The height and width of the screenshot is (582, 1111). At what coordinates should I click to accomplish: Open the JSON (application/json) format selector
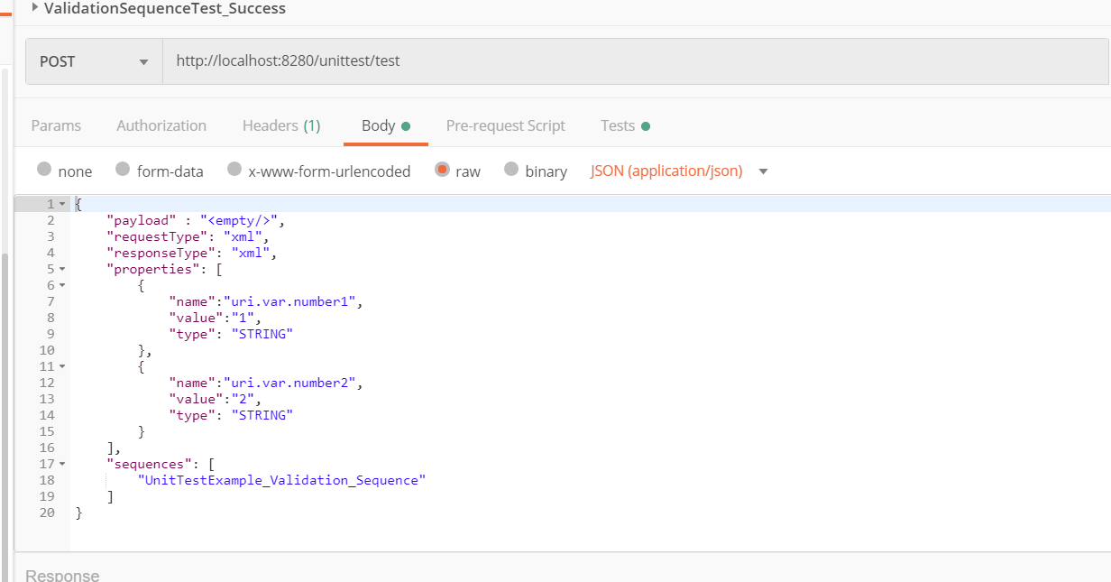tap(666, 171)
